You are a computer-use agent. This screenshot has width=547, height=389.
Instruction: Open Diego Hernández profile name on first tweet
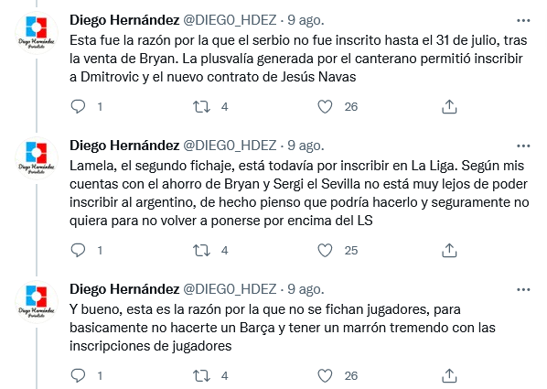click(x=124, y=20)
